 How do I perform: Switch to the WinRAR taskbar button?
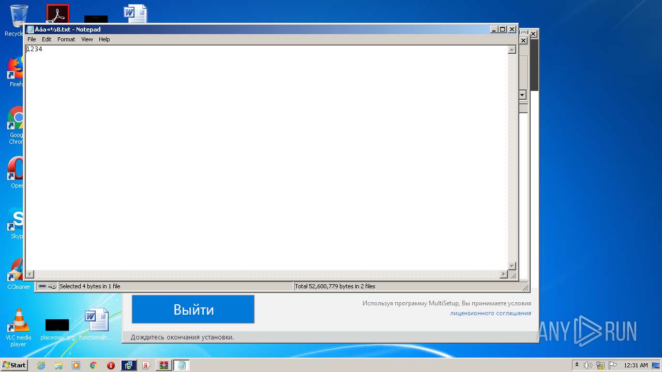[164, 365]
